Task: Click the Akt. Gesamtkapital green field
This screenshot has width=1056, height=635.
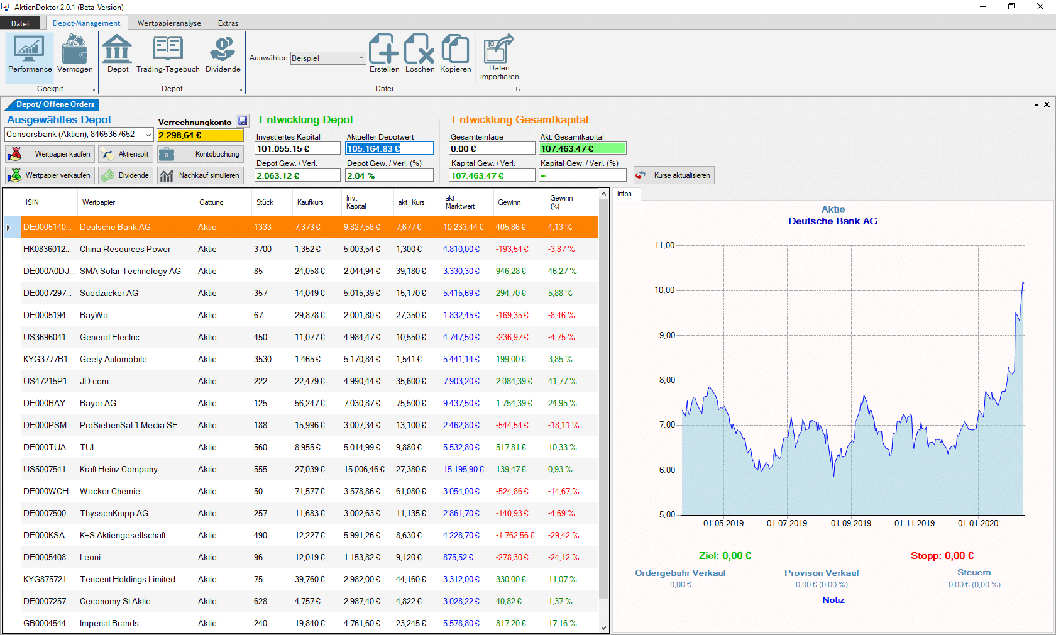Action: pos(582,148)
